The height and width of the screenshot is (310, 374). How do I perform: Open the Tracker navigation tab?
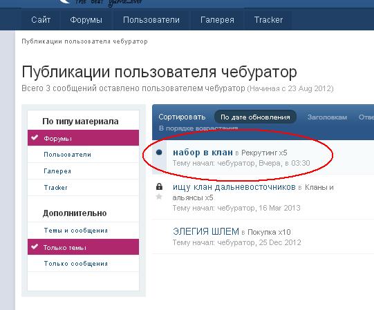pos(268,20)
